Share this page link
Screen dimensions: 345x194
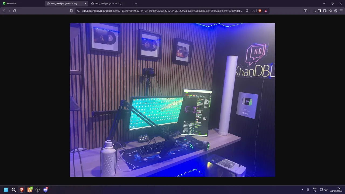pos(253,11)
